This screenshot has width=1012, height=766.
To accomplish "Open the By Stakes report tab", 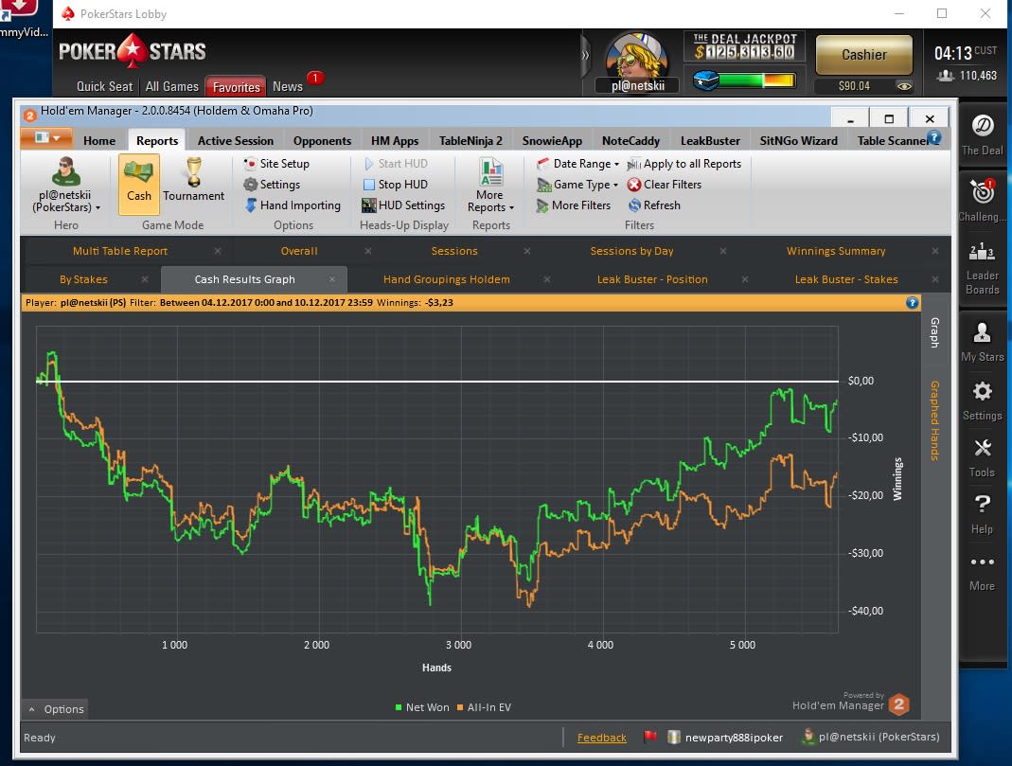I will [83, 279].
